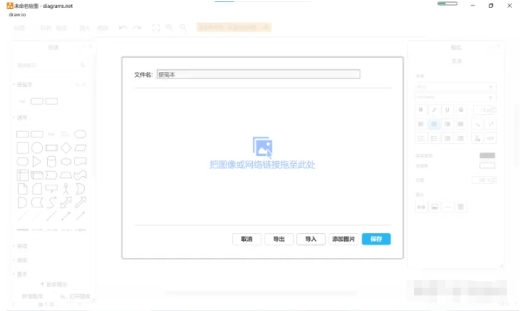Select the cylinder shape
The width and height of the screenshot is (524, 311).
pyautogui.click(x=52, y=161)
